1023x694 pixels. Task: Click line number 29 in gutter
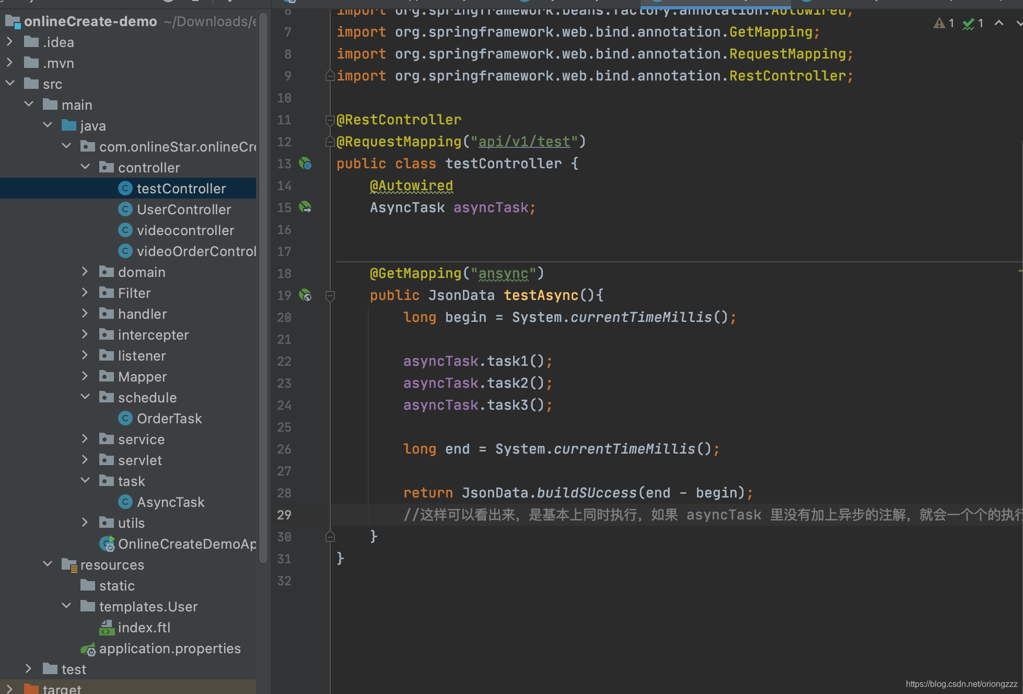[284, 515]
